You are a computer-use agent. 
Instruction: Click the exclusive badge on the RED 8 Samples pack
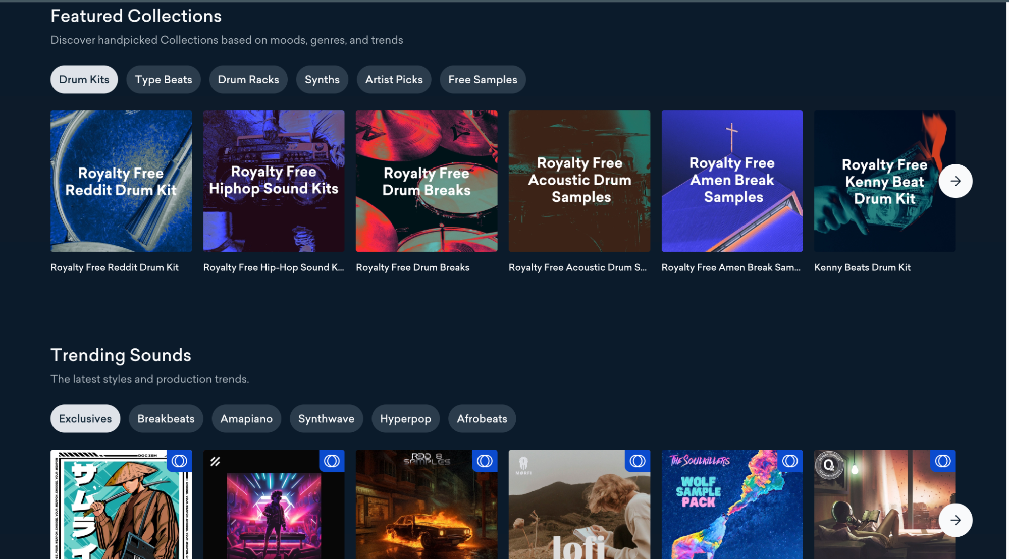coord(484,461)
